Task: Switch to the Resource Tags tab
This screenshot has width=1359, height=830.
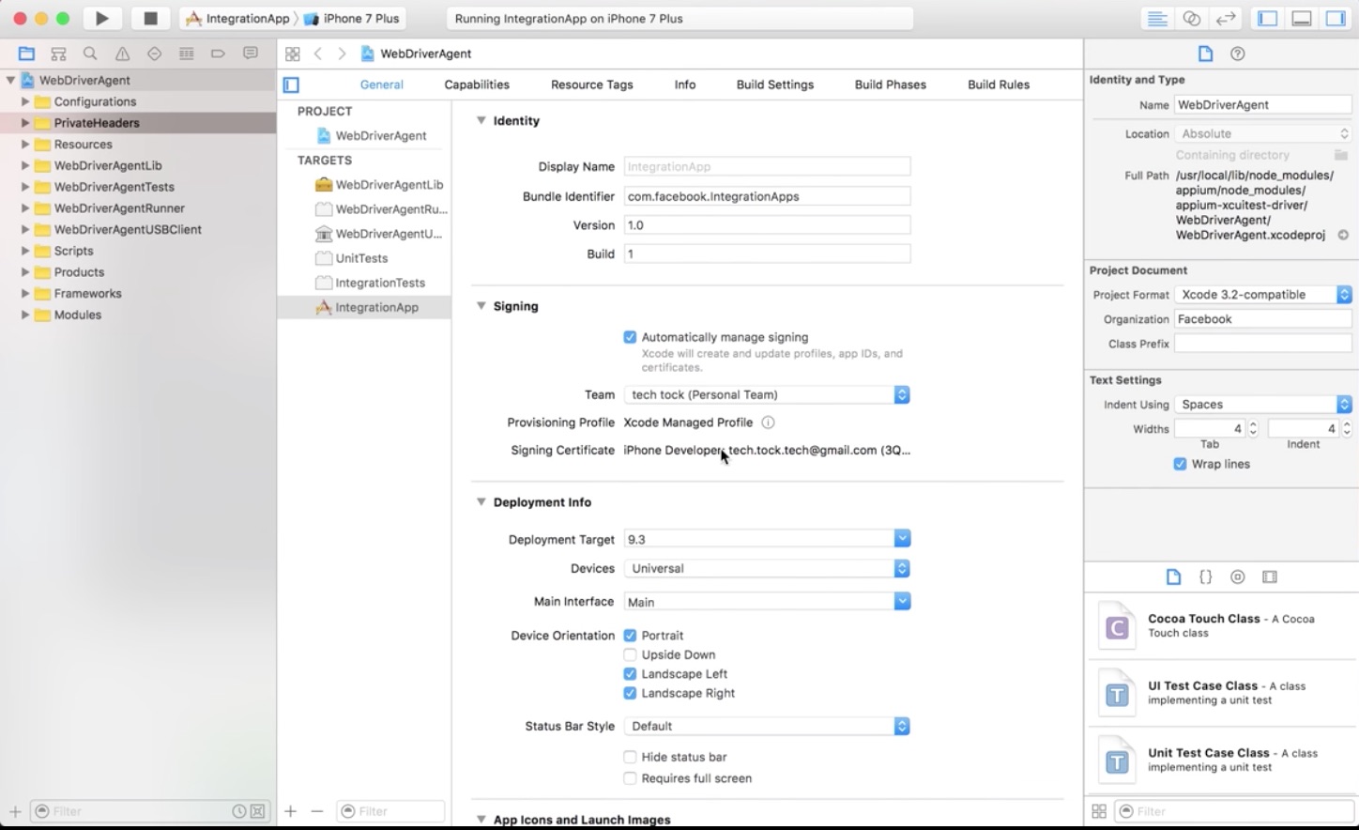Action: (592, 85)
